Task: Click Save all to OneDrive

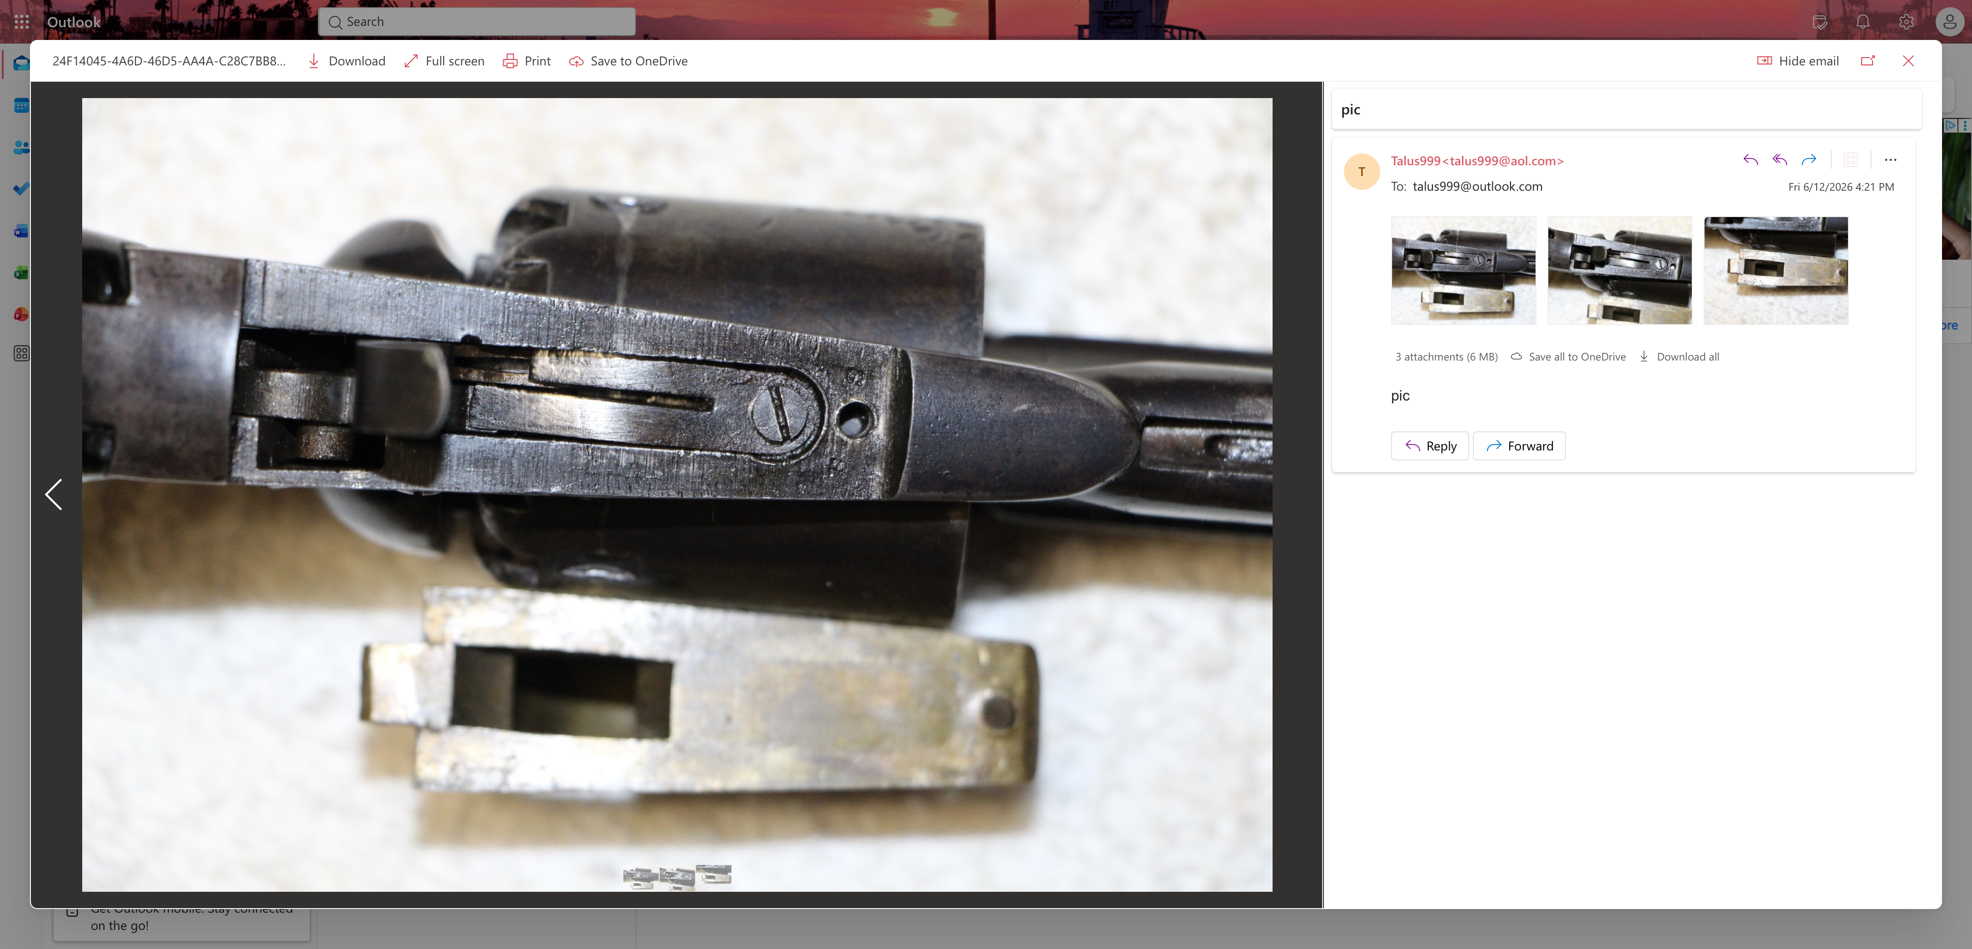Action: tap(1569, 356)
